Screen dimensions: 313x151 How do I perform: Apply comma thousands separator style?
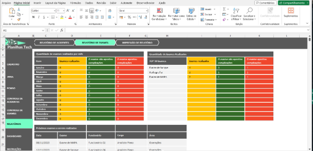[x=134, y=17]
